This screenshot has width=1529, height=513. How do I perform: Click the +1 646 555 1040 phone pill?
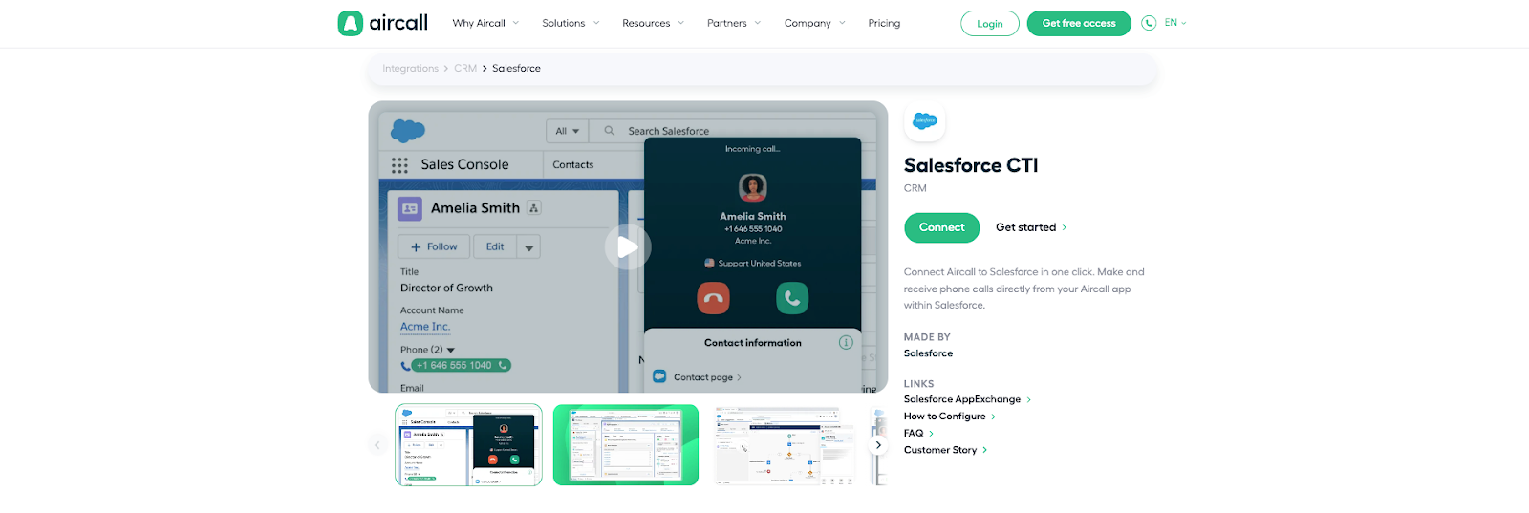click(462, 365)
